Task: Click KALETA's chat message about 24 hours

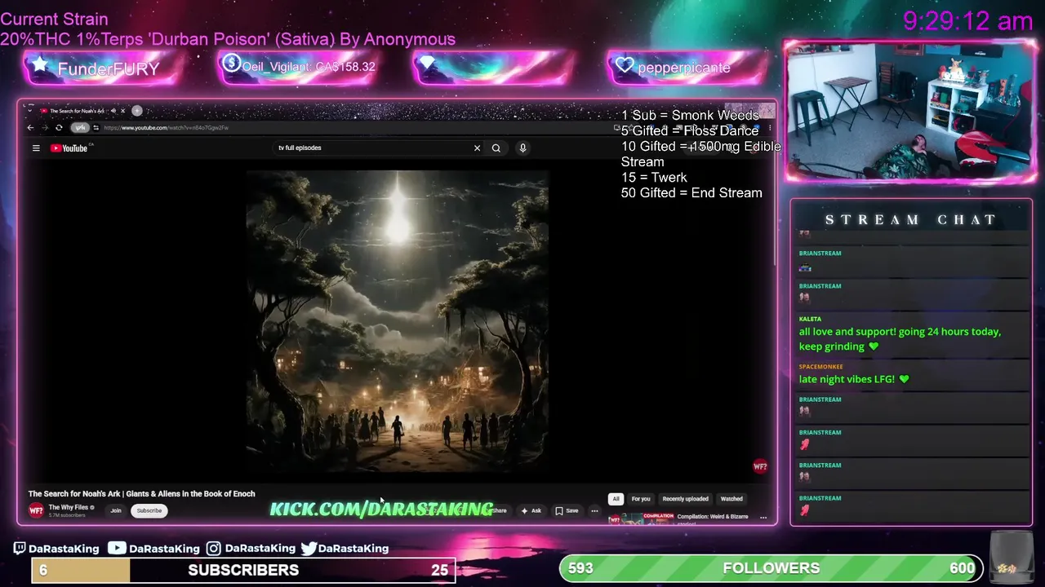Action: click(x=900, y=339)
